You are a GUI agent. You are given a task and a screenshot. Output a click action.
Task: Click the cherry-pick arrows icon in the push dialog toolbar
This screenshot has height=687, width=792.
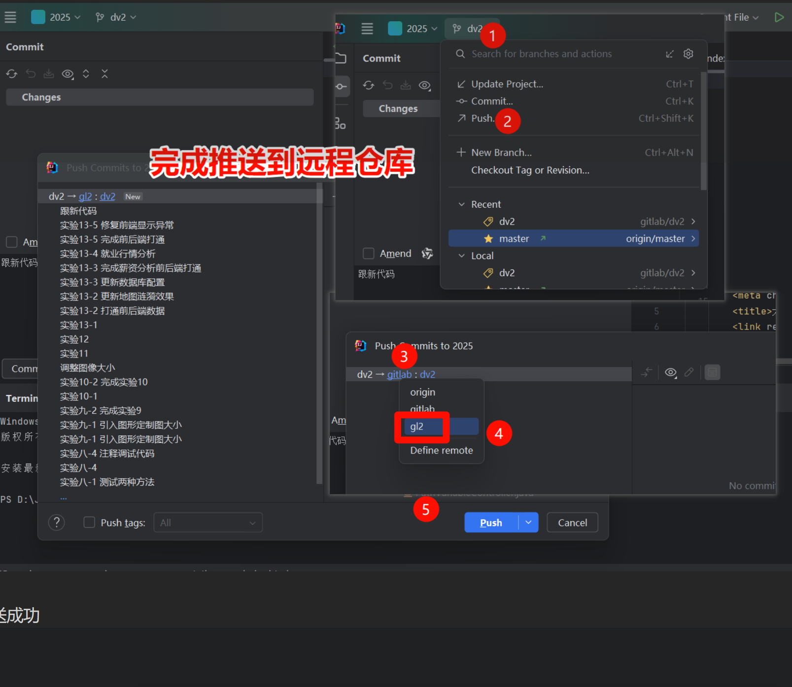[647, 372]
